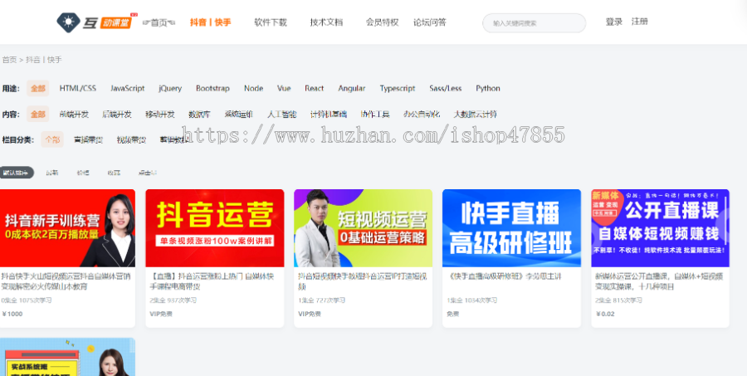Filter by HTML/CSS

tap(78, 88)
